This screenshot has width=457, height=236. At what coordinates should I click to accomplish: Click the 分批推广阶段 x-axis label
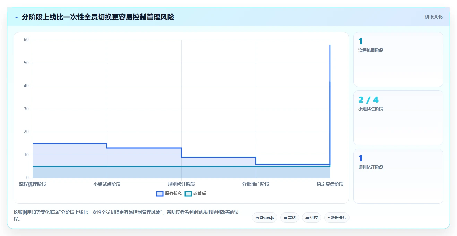tap(256, 184)
